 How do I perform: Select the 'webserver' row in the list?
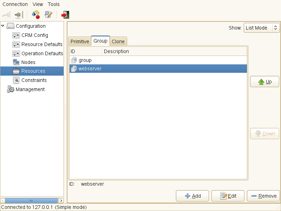click(x=158, y=69)
